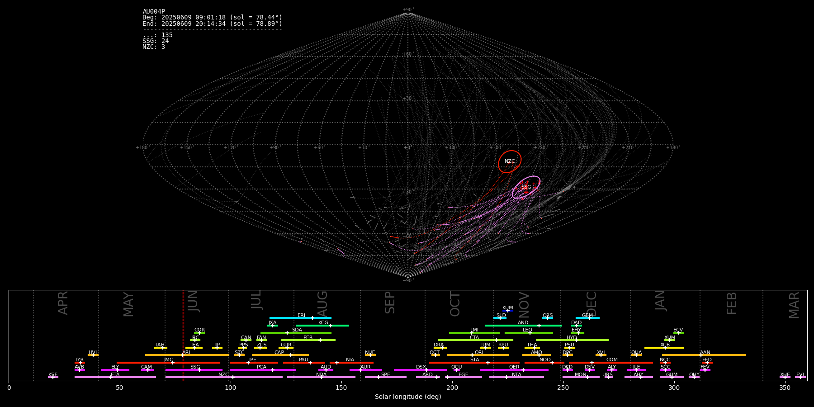Select the orange ORI shower bar

click(x=478, y=355)
